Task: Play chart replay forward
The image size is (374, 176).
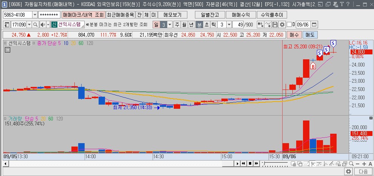Action: [x=237, y=164]
